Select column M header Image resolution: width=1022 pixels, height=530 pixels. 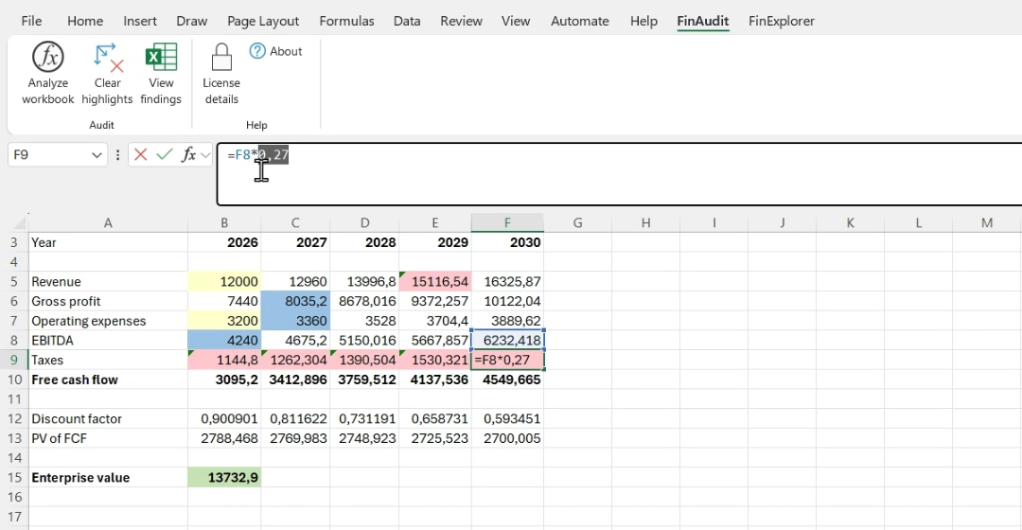987,223
